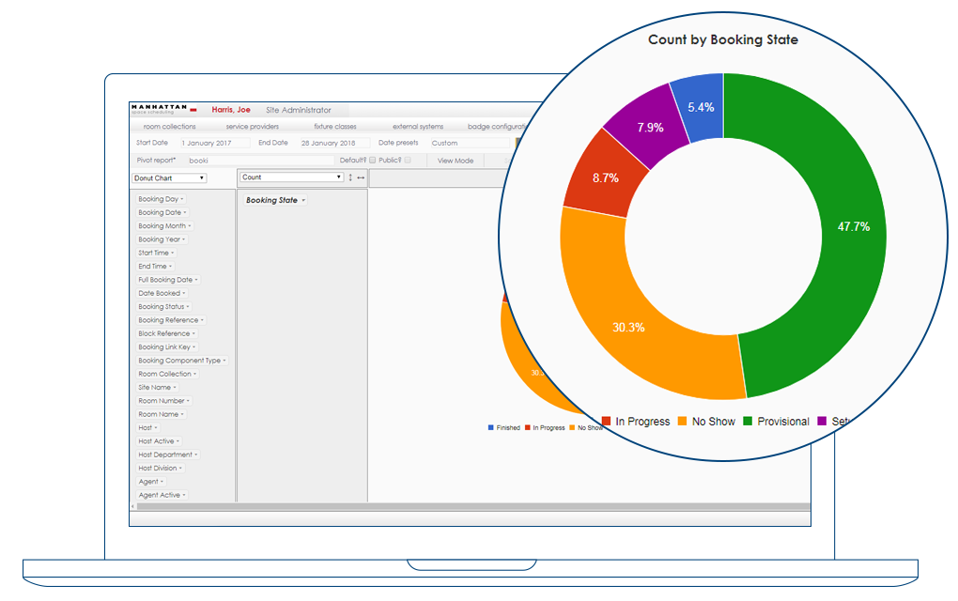Expand the Booking State field filter
Screen dimensions: 958x601
pos(303,200)
